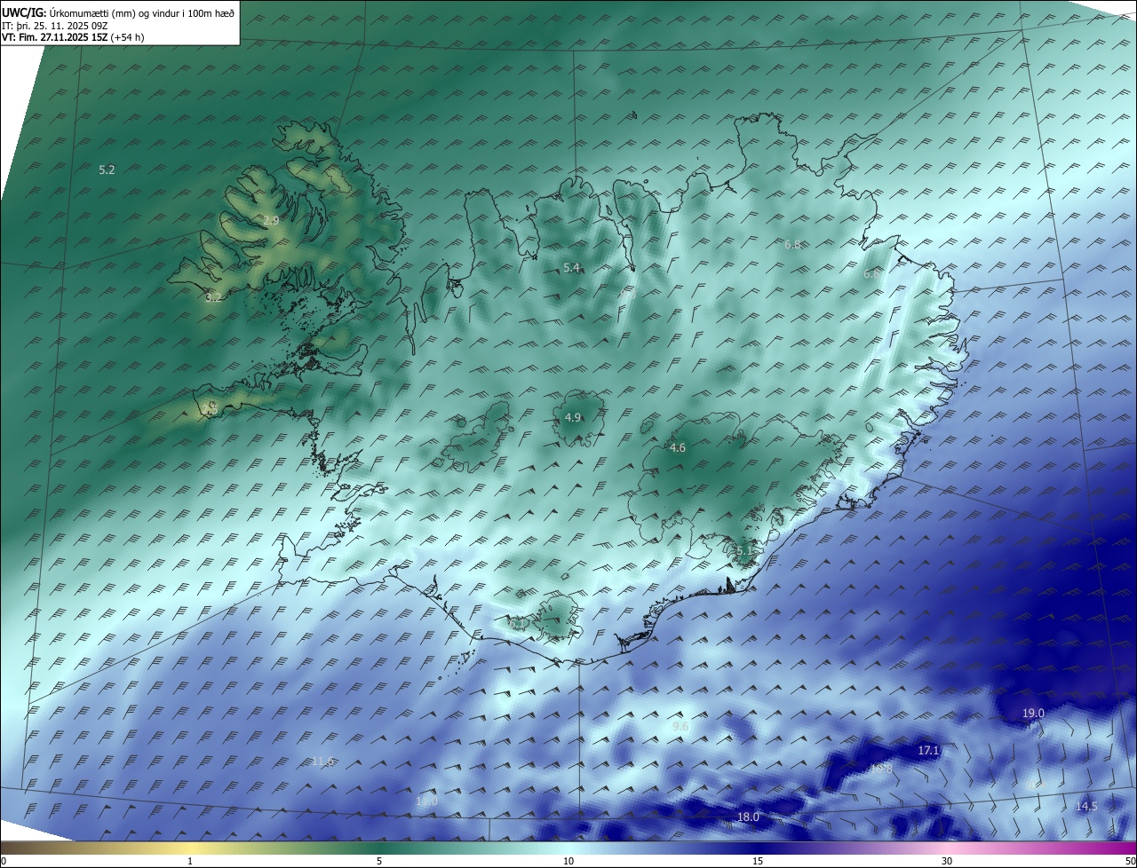
Task: Click the 6.8 value beside the east coast fjord
Action: [x=871, y=274]
